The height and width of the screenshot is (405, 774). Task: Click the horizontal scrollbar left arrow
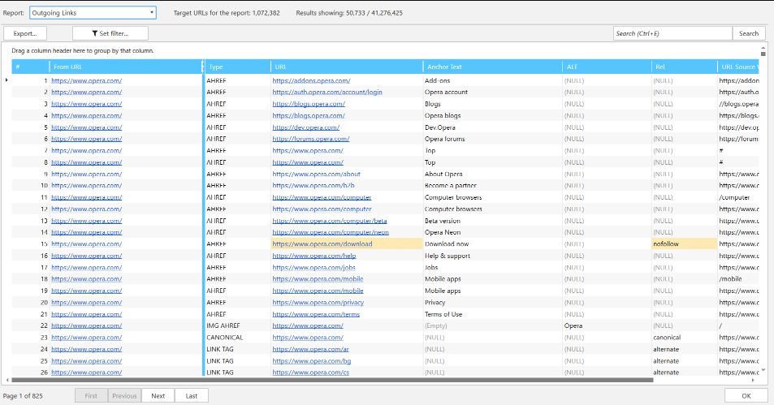7,381
